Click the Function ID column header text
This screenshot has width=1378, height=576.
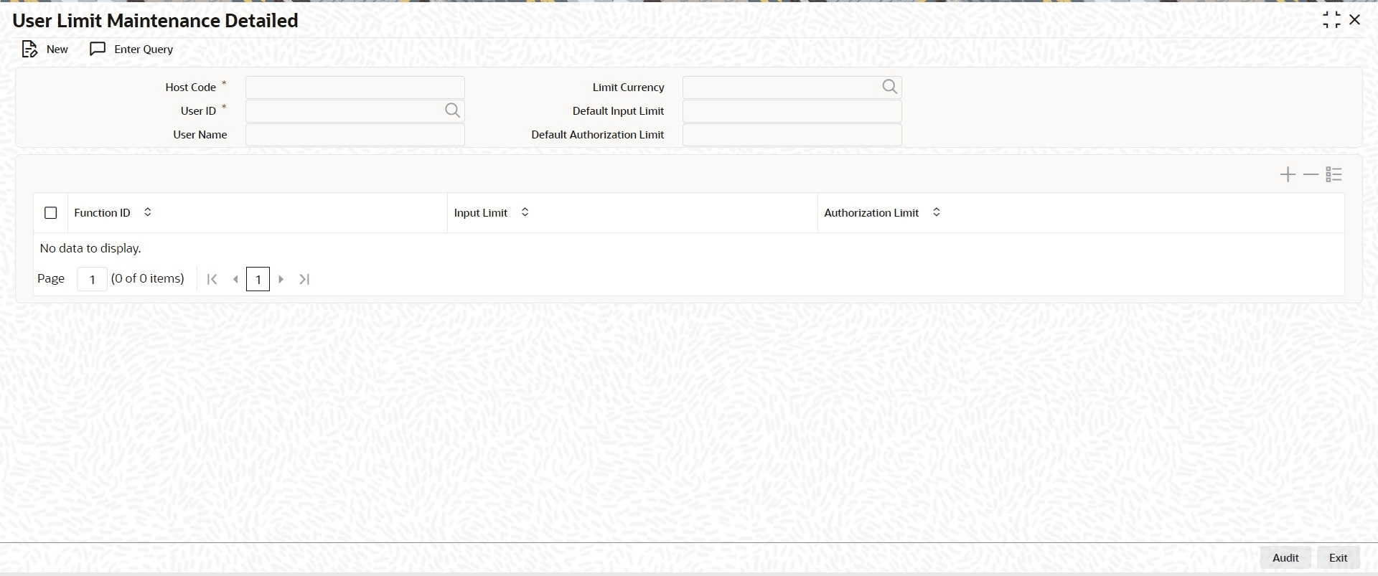(x=102, y=213)
